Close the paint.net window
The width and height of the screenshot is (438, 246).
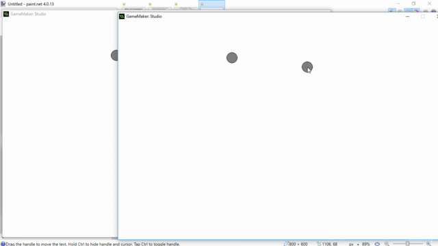(x=429, y=3)
